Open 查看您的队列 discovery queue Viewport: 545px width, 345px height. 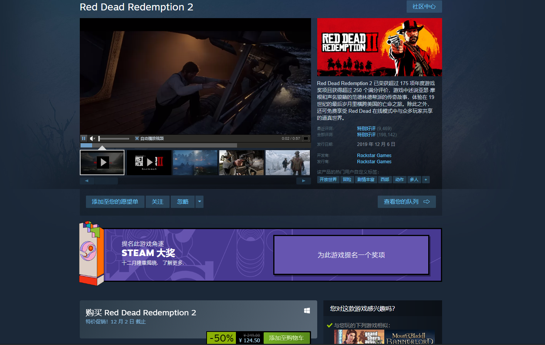point(407,202)
